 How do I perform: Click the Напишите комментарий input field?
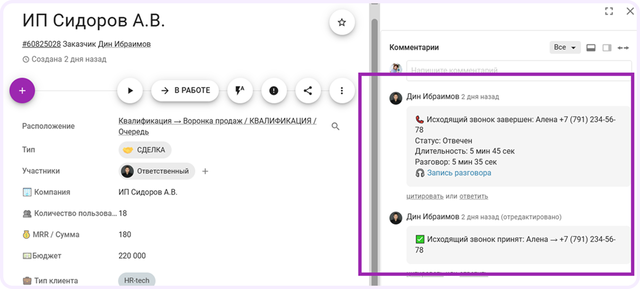click(x=515, y=69)
